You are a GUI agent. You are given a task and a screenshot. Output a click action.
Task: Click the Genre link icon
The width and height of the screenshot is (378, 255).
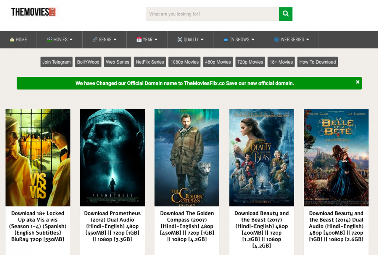(x=94, y=40)
